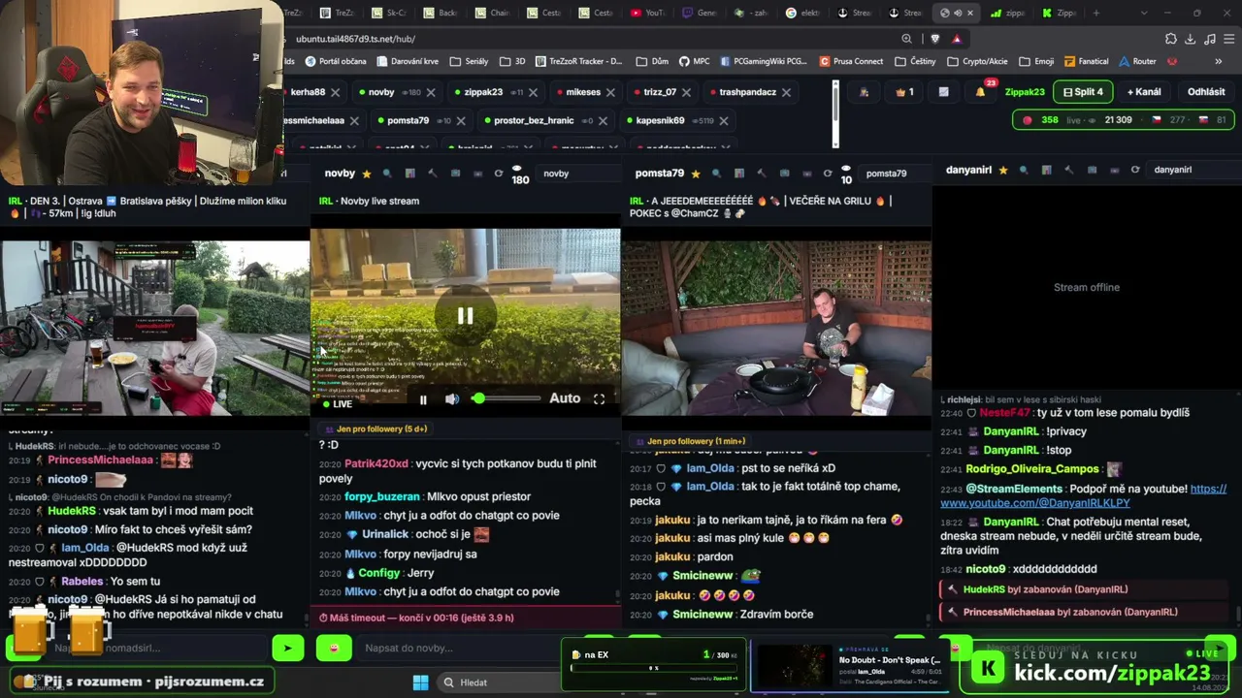Open the Dům bookmarks folder
Image resolution: width=1242 pixels, height=698 pixels.
click(x=652, y=61)
